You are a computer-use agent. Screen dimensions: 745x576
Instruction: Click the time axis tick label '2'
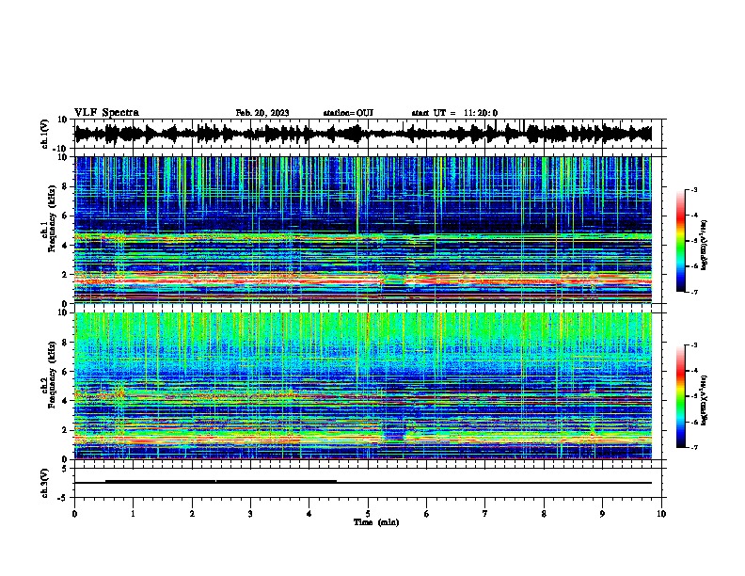click(192, 514)
